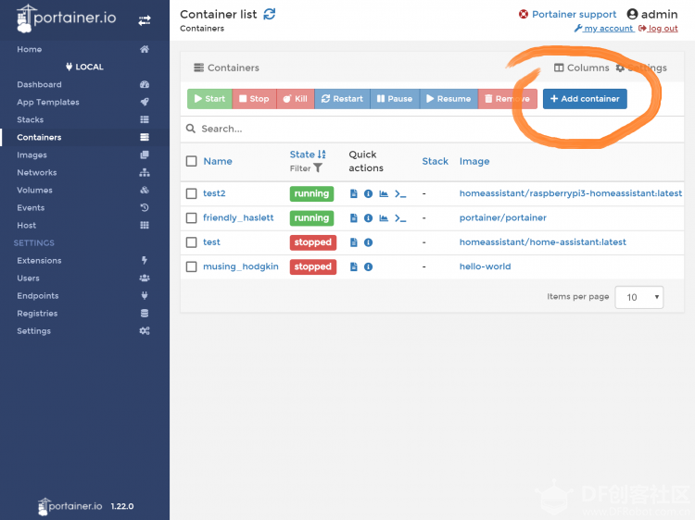Click the Containers panel list icon
695x520 pixels.
click(198, 68)
